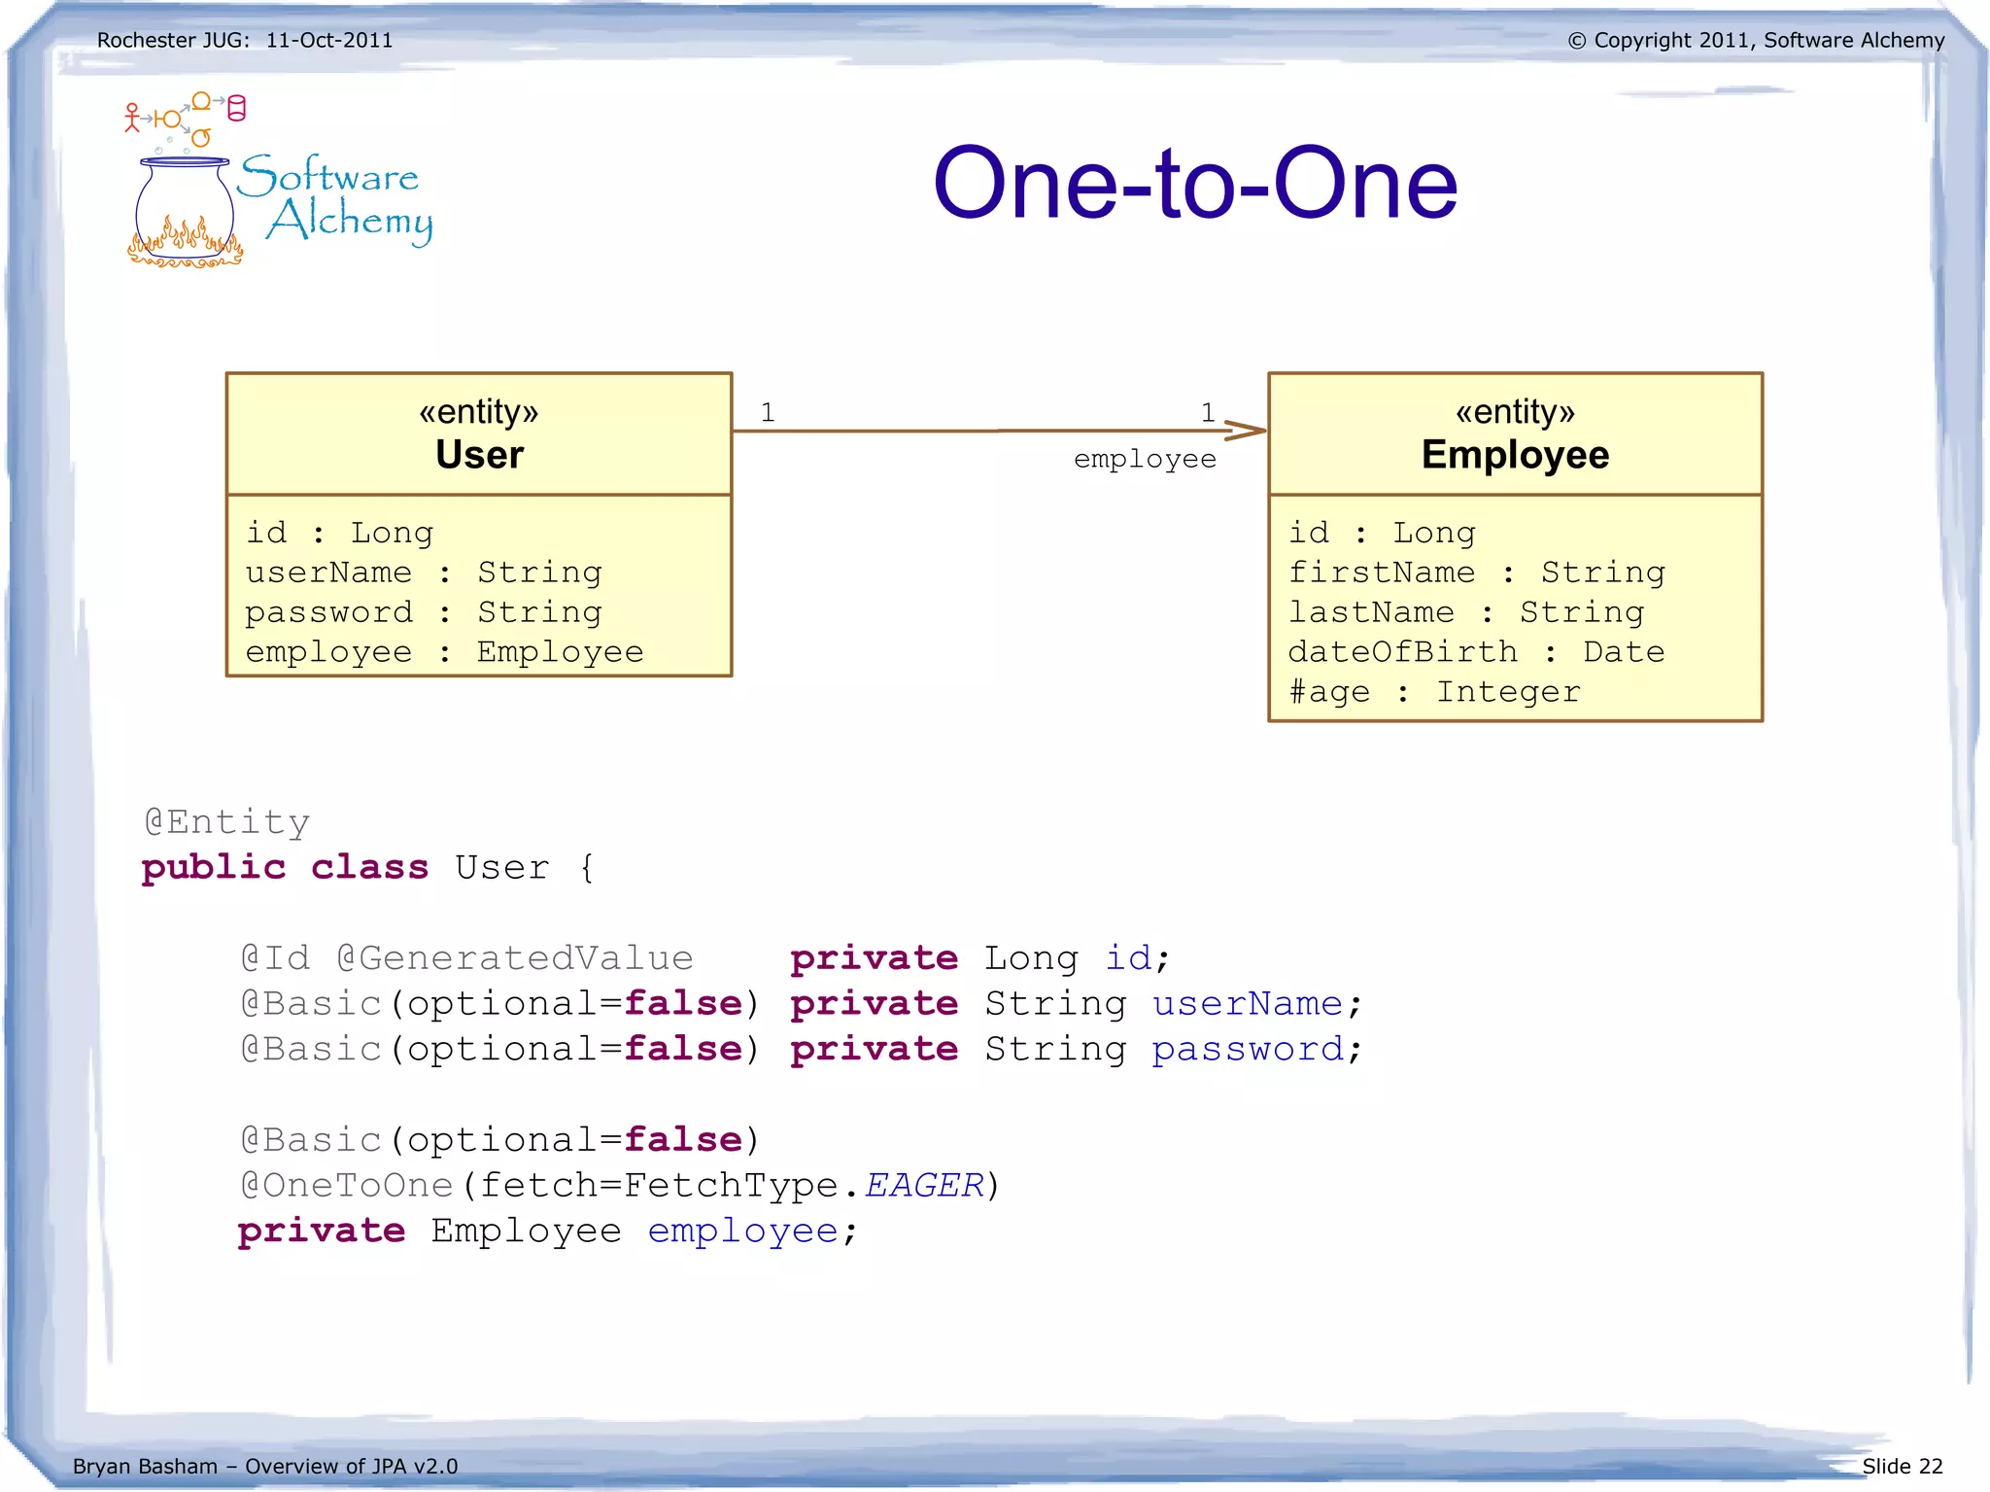Click the One-to-One slide title
Viewport: 1990px width, 1492px height.
point(1194,183)
